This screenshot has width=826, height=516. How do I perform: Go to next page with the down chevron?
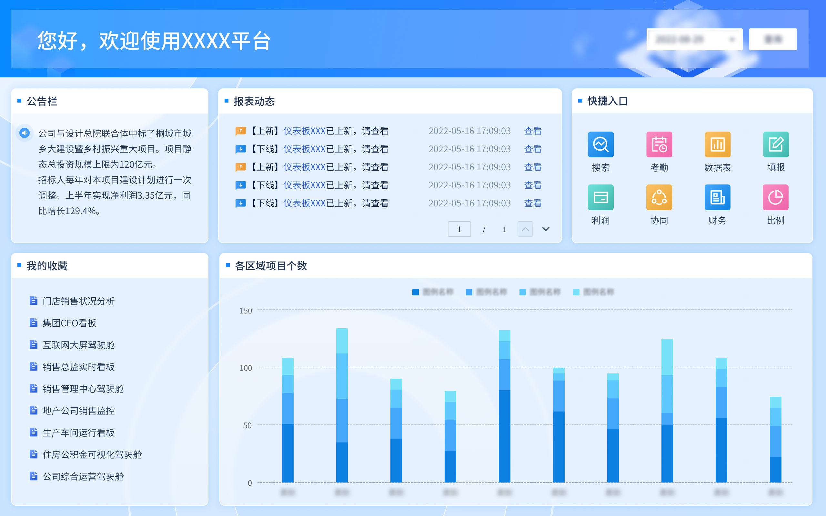(x=546, y=229)
